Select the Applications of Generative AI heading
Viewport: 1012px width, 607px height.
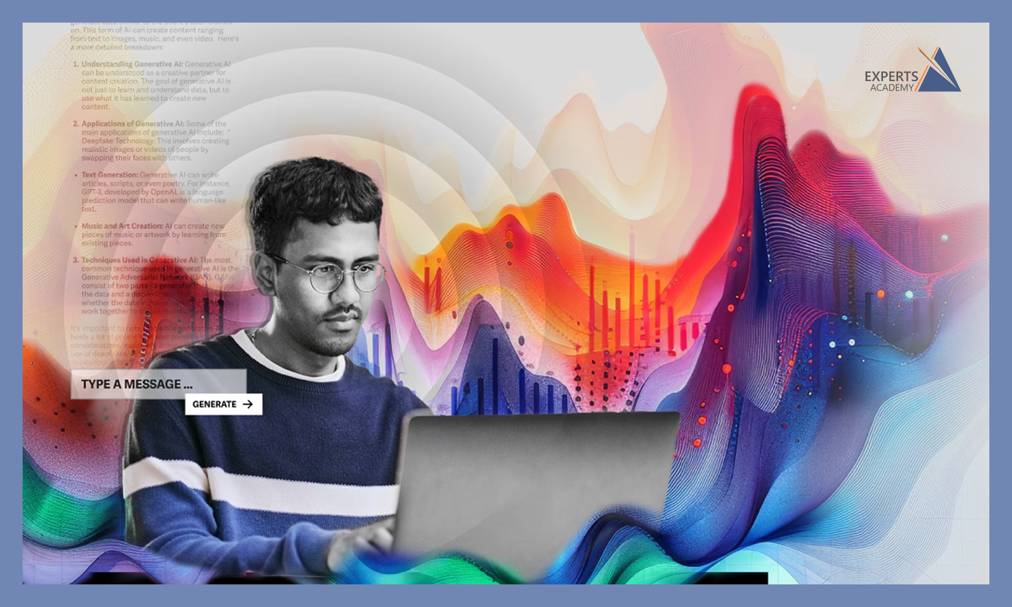133,124
